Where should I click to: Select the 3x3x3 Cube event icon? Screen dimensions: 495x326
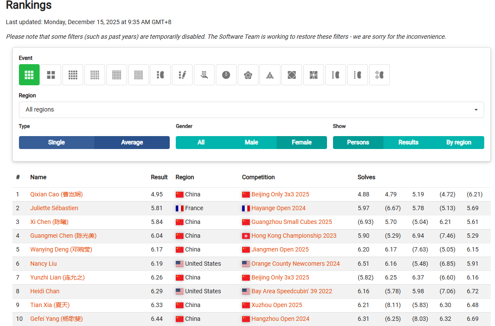click(29, 75)
